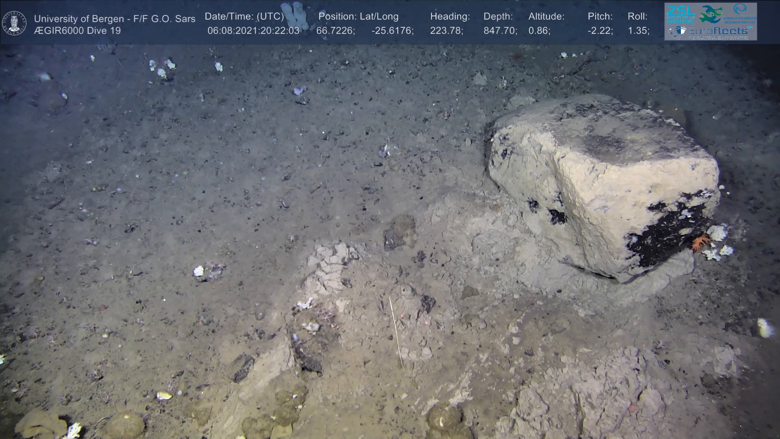
Task: Click the Depth value 847.70
Action: coord(500,30)
